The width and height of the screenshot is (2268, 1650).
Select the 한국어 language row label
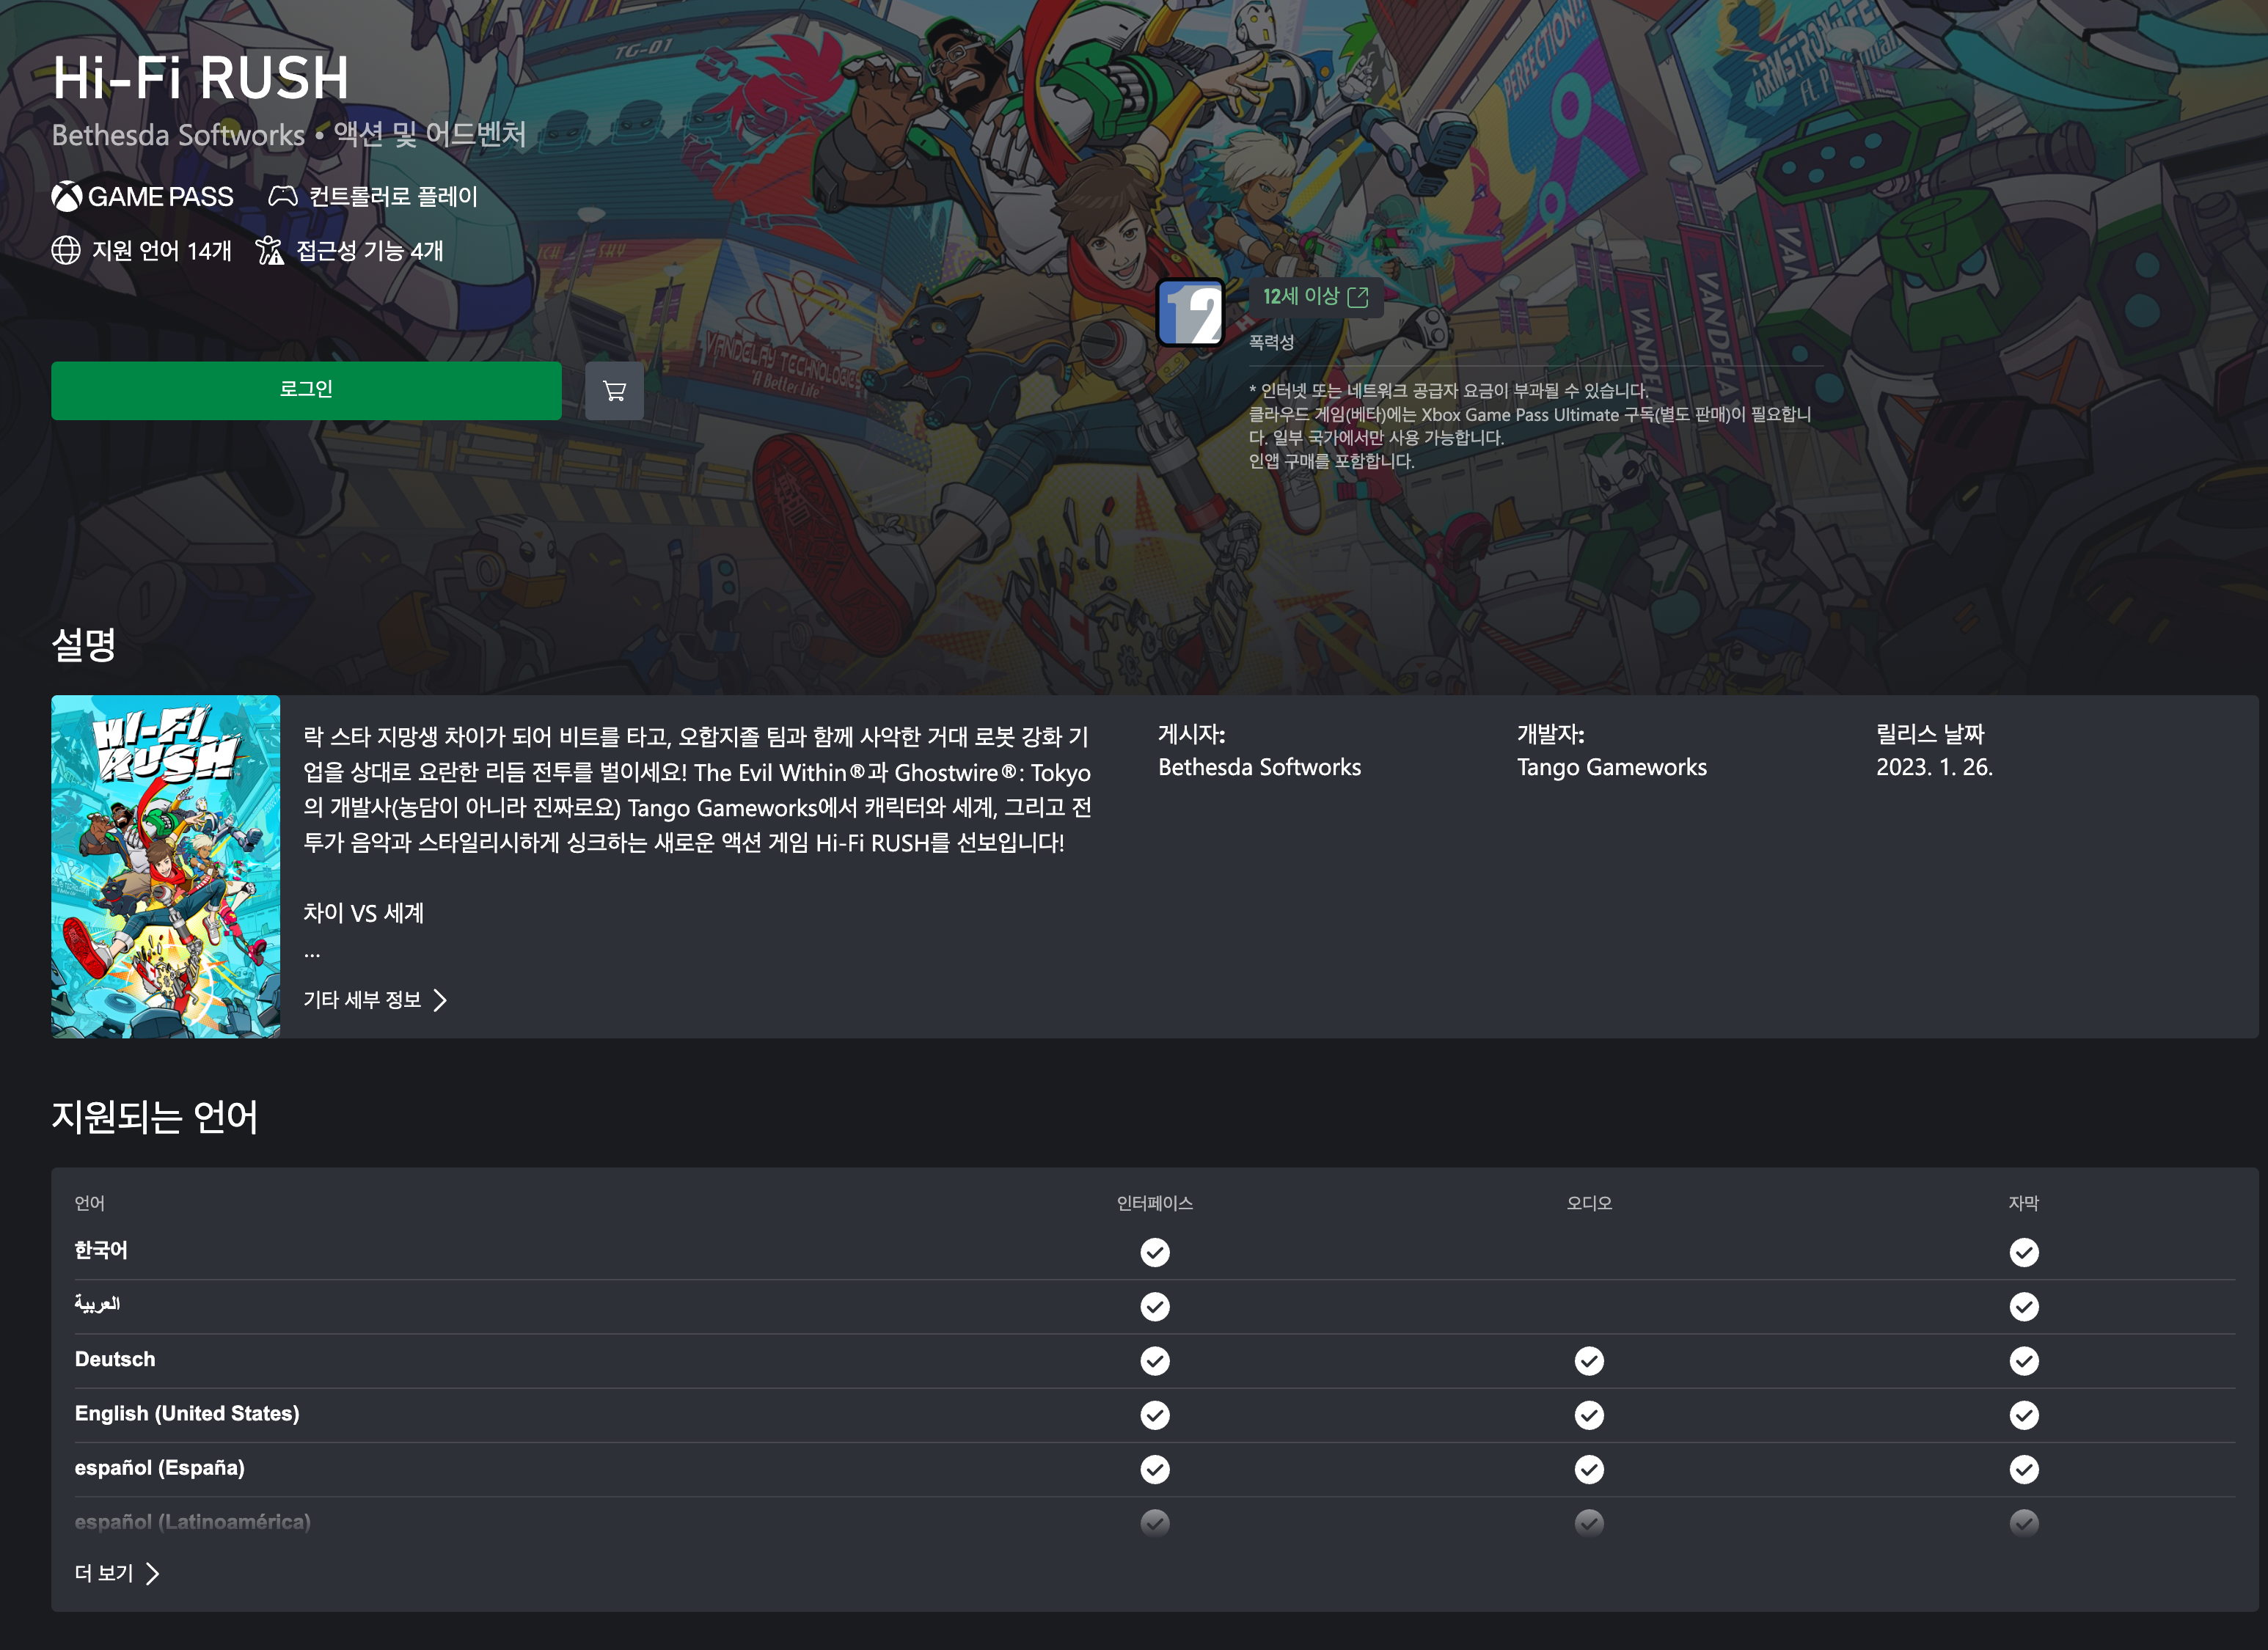[x=101, y=1250]
